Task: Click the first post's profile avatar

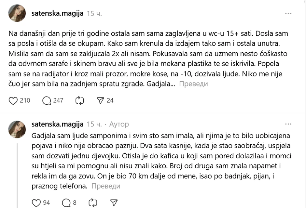Action: pyautogui.click(x=17, y=13)
